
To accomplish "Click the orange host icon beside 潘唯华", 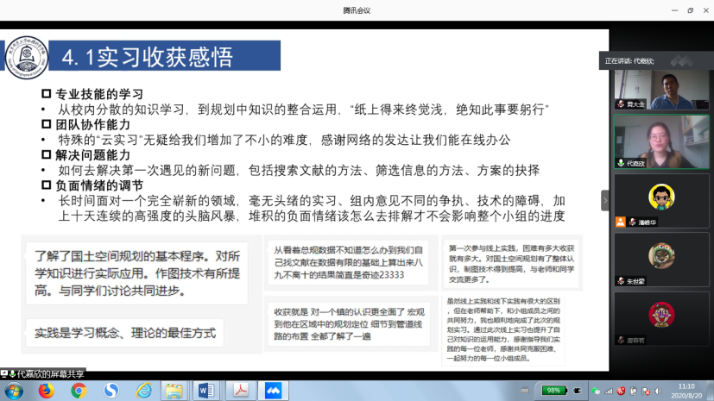I will click(620, 222).
